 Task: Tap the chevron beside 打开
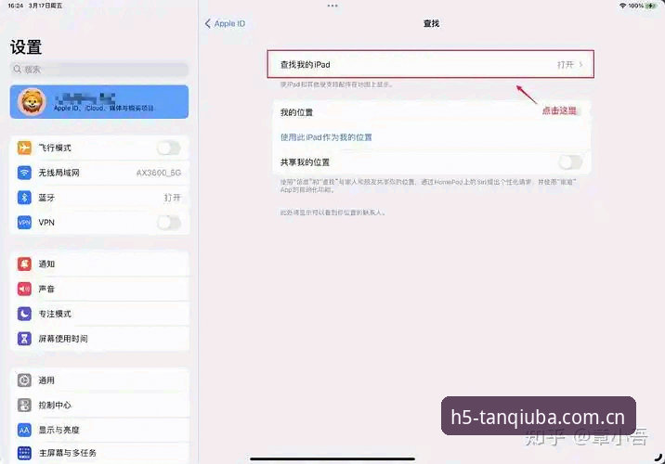(x=580, y=64)
